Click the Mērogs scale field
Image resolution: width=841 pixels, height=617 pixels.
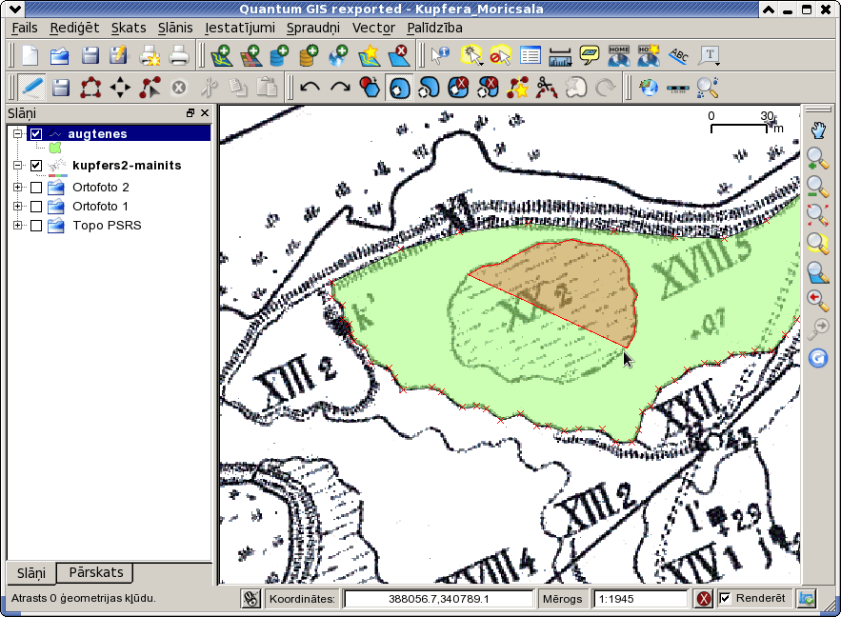click(640, 599)
